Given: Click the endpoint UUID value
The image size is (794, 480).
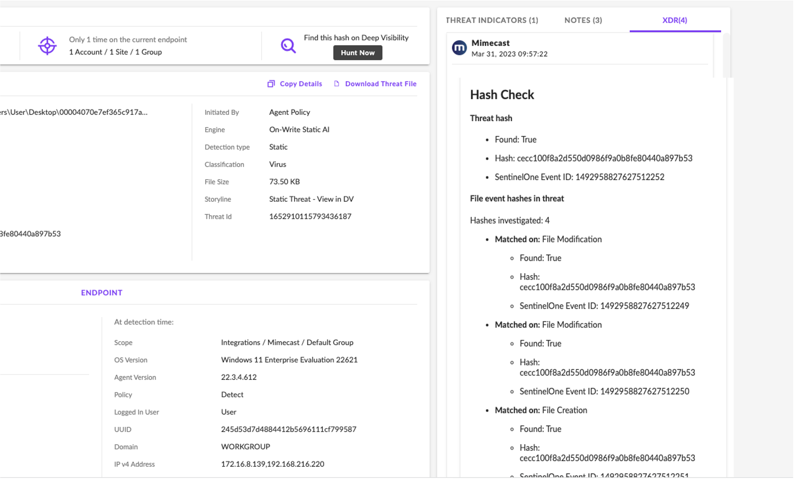Looking at the screenshot, I should tap(288, 429).
